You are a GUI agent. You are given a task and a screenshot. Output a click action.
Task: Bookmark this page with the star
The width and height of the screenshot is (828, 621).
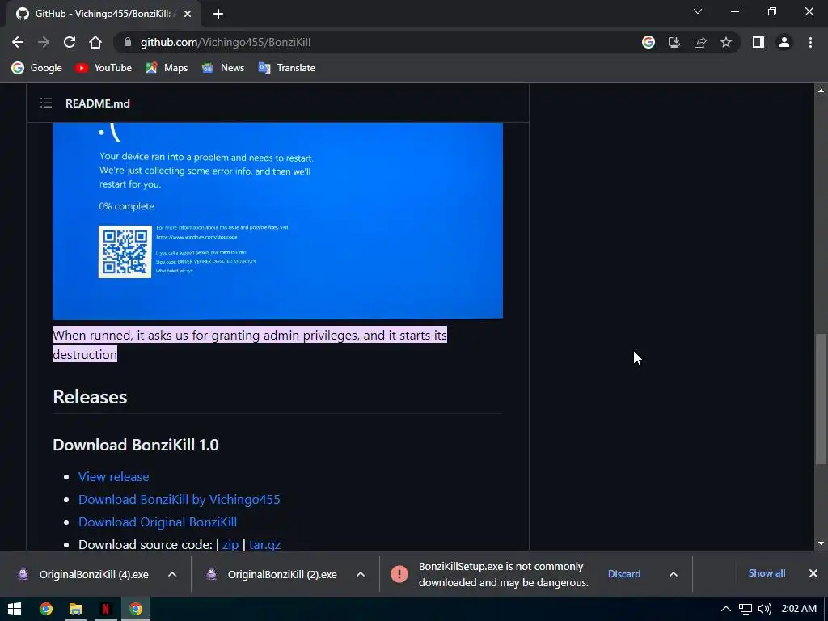point(726,42)
